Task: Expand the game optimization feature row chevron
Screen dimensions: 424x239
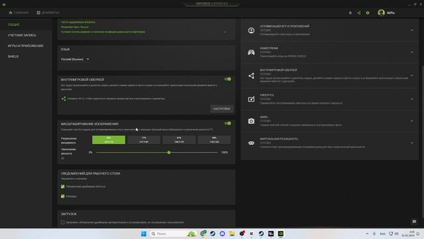Action: [x=412, y=31]
